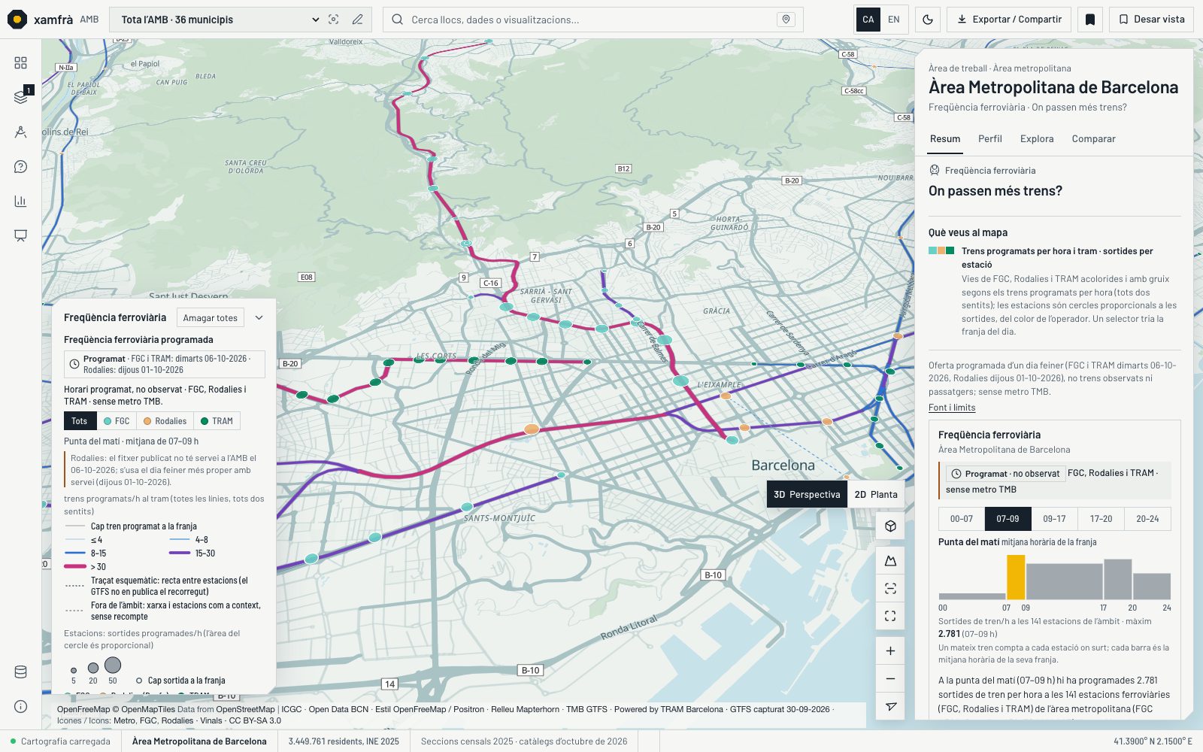Switch to the Explora tab
Screen dimensions: 1203x752
(1037, 139)
